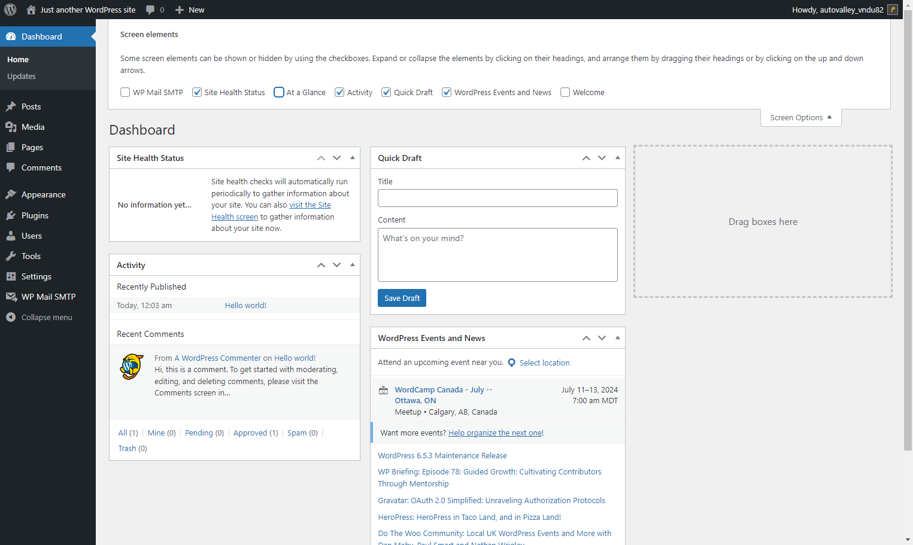
Task: Click the WP Mail SMTP envelope icon
Action: 11,297
